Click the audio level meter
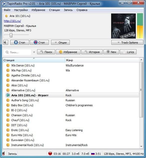Screen dimensions: 146x158 click(x=140, y=26)
